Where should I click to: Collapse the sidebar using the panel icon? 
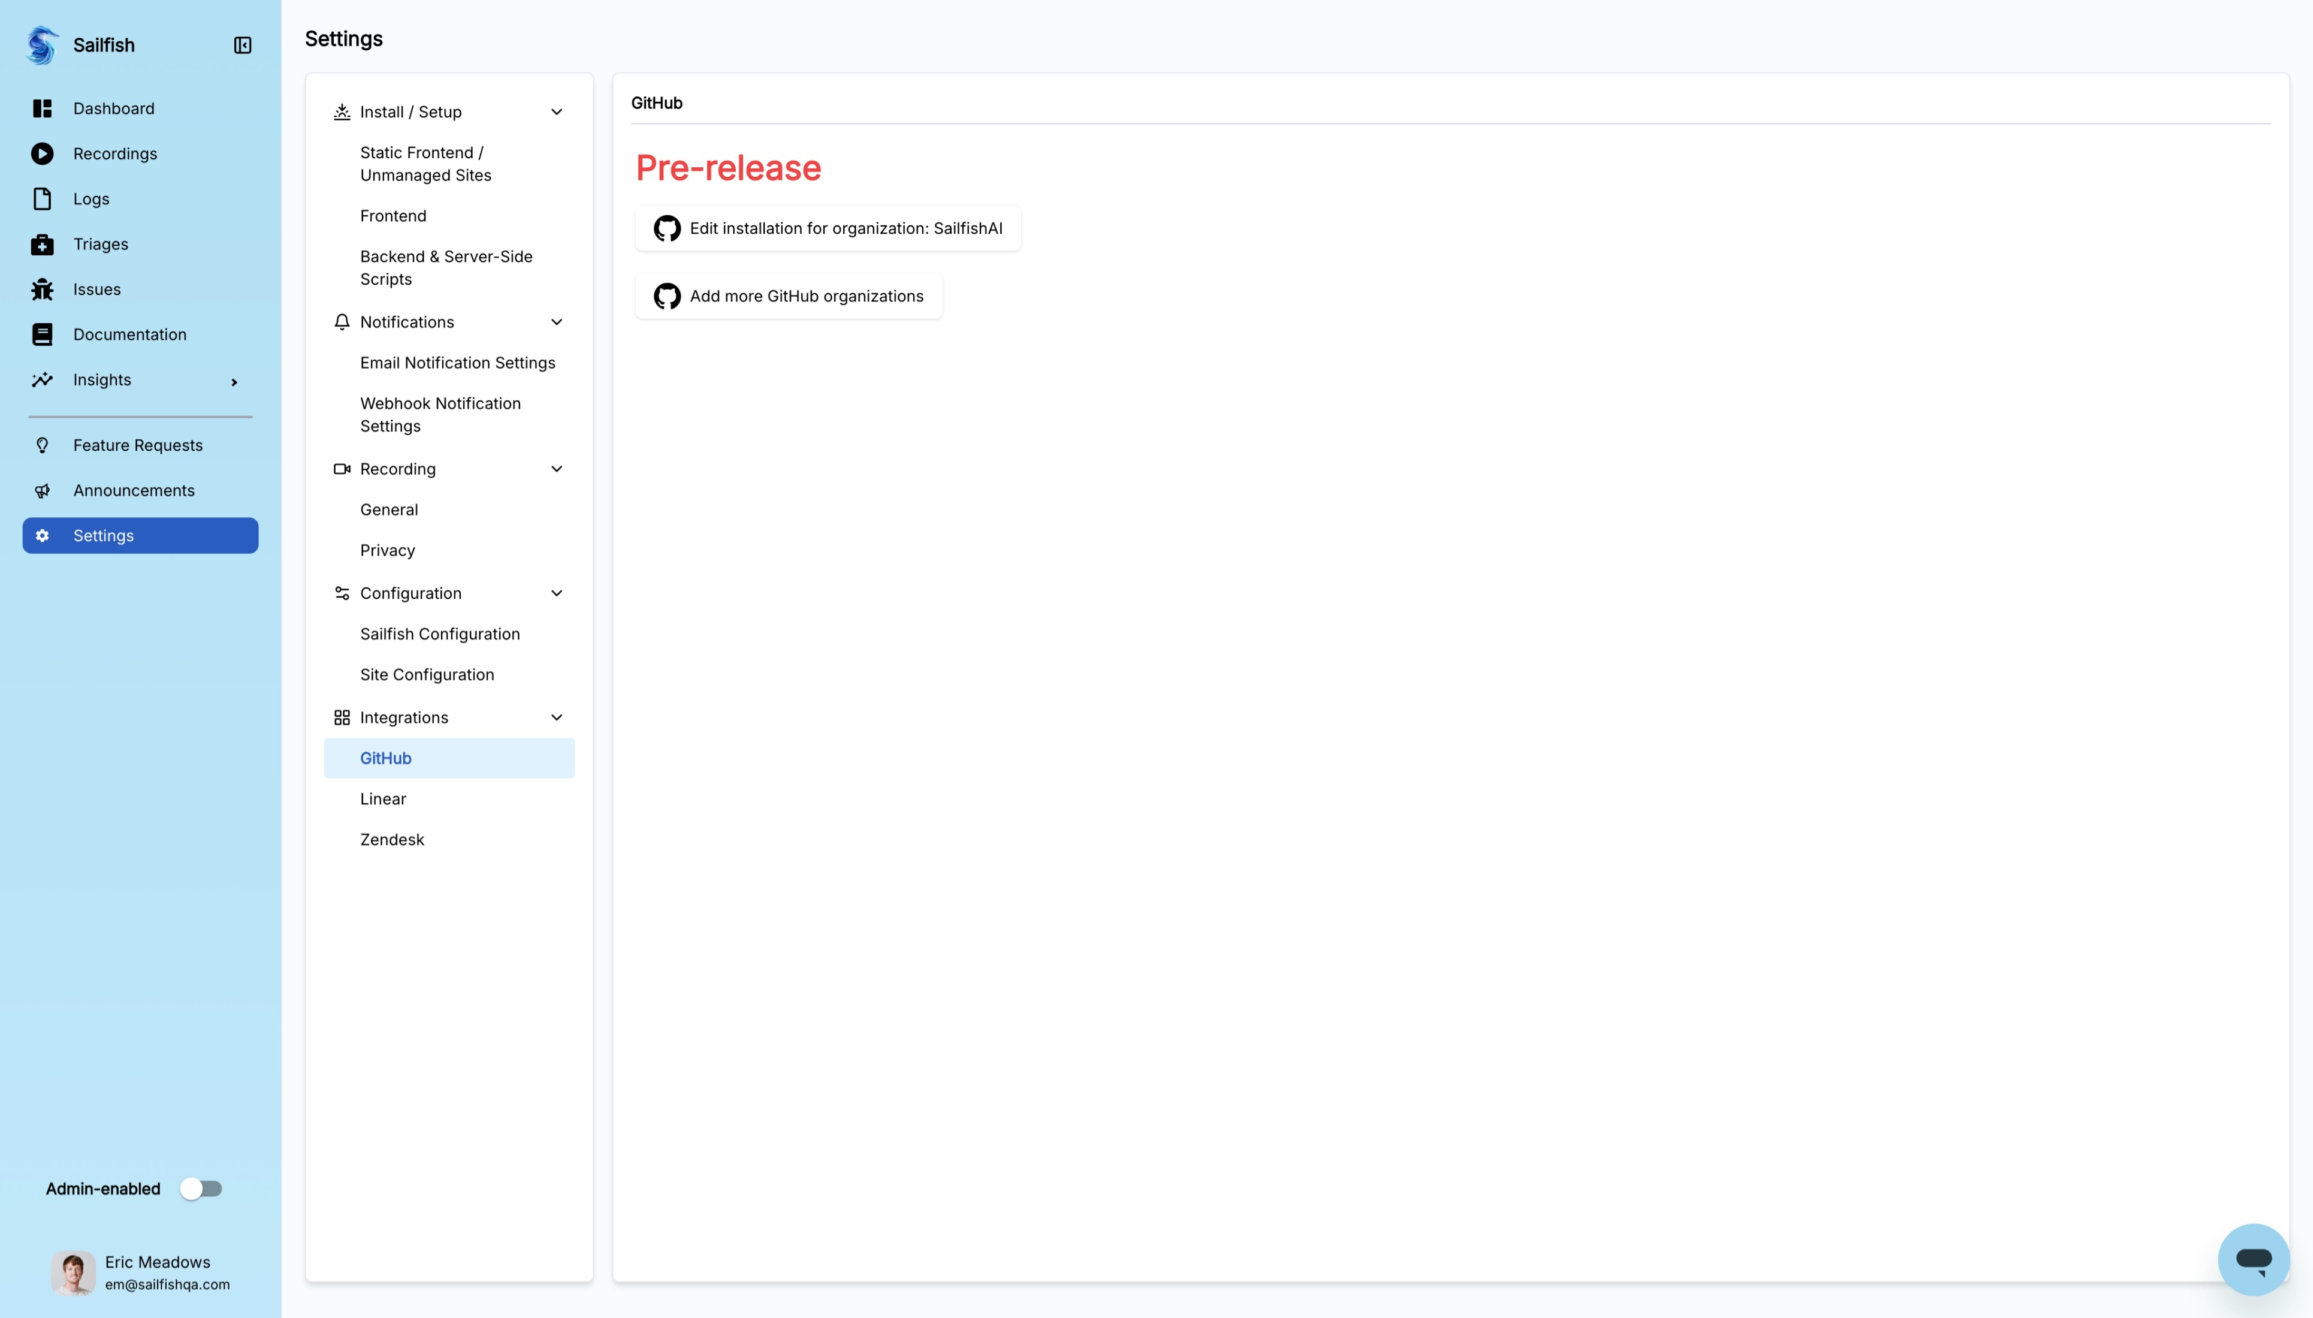241,46
